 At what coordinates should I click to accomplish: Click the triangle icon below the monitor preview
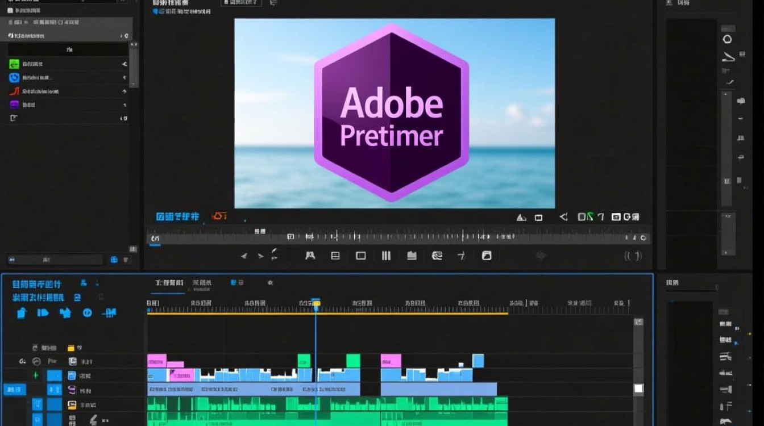click(x=521, y=217)
